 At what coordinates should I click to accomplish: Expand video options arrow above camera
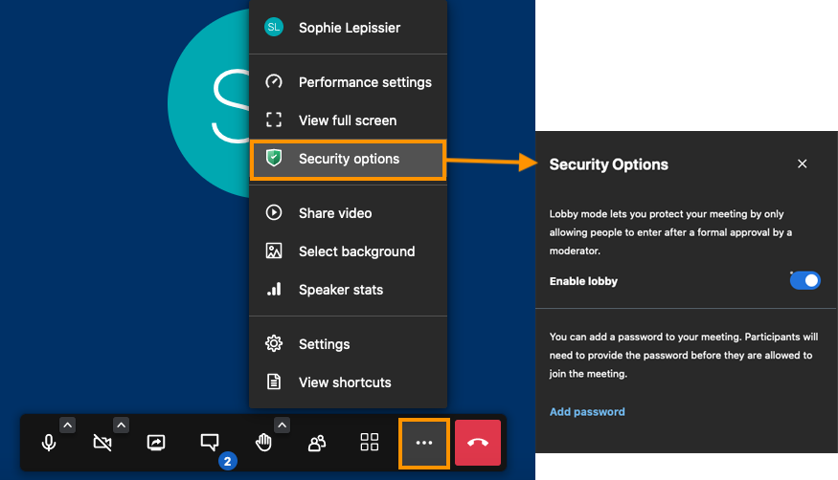pos(122,425)
